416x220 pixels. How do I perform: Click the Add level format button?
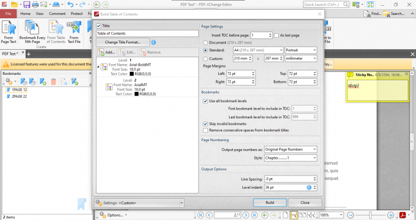point(107,52)
